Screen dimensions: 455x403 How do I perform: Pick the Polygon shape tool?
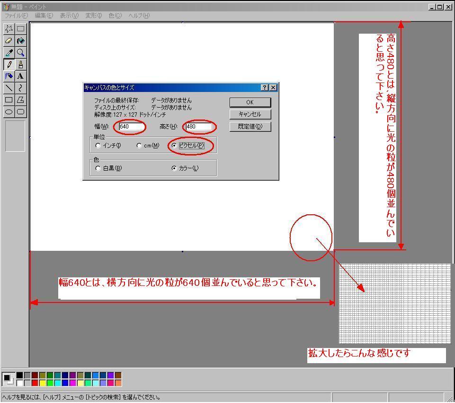pos(20,100)
